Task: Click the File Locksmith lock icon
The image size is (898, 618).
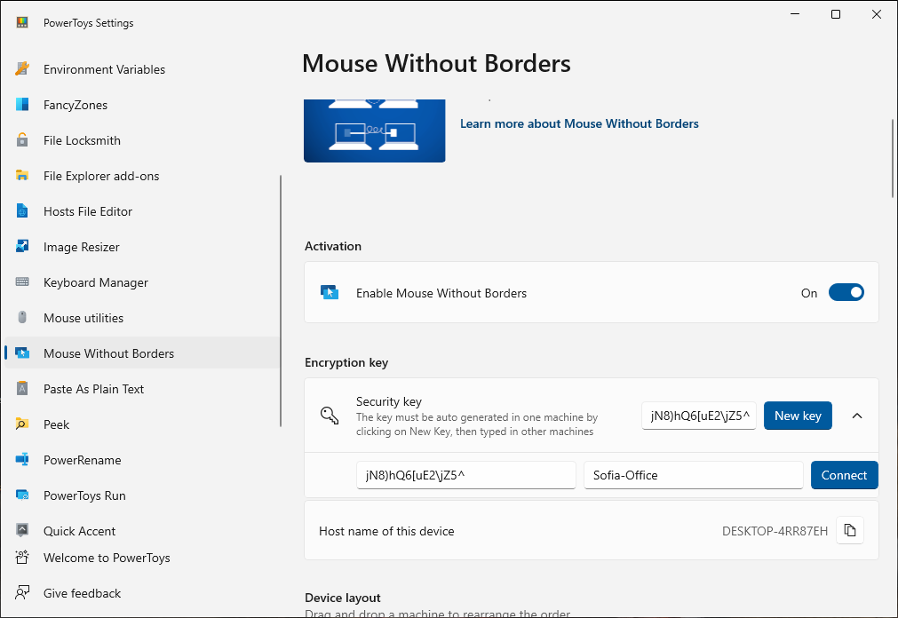Action: click(x=24, y=140)
